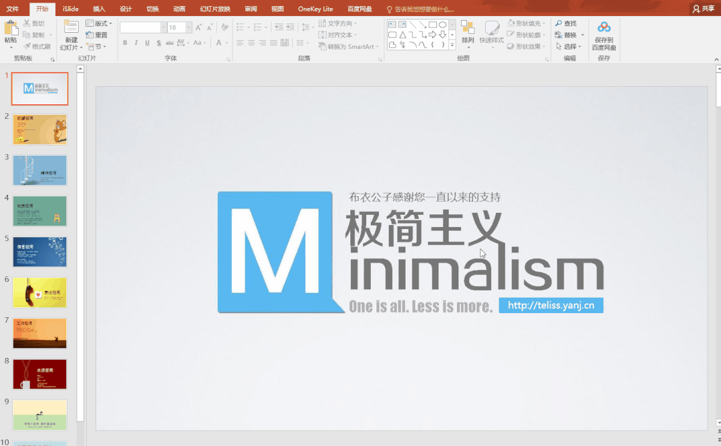Switch to the 百度网盘 tab

click(x=359, y=9)
